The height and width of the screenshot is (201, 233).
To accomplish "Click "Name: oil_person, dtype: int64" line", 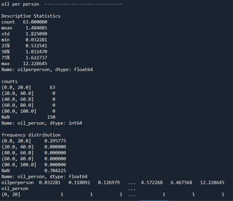I will (x=42, y=123).
